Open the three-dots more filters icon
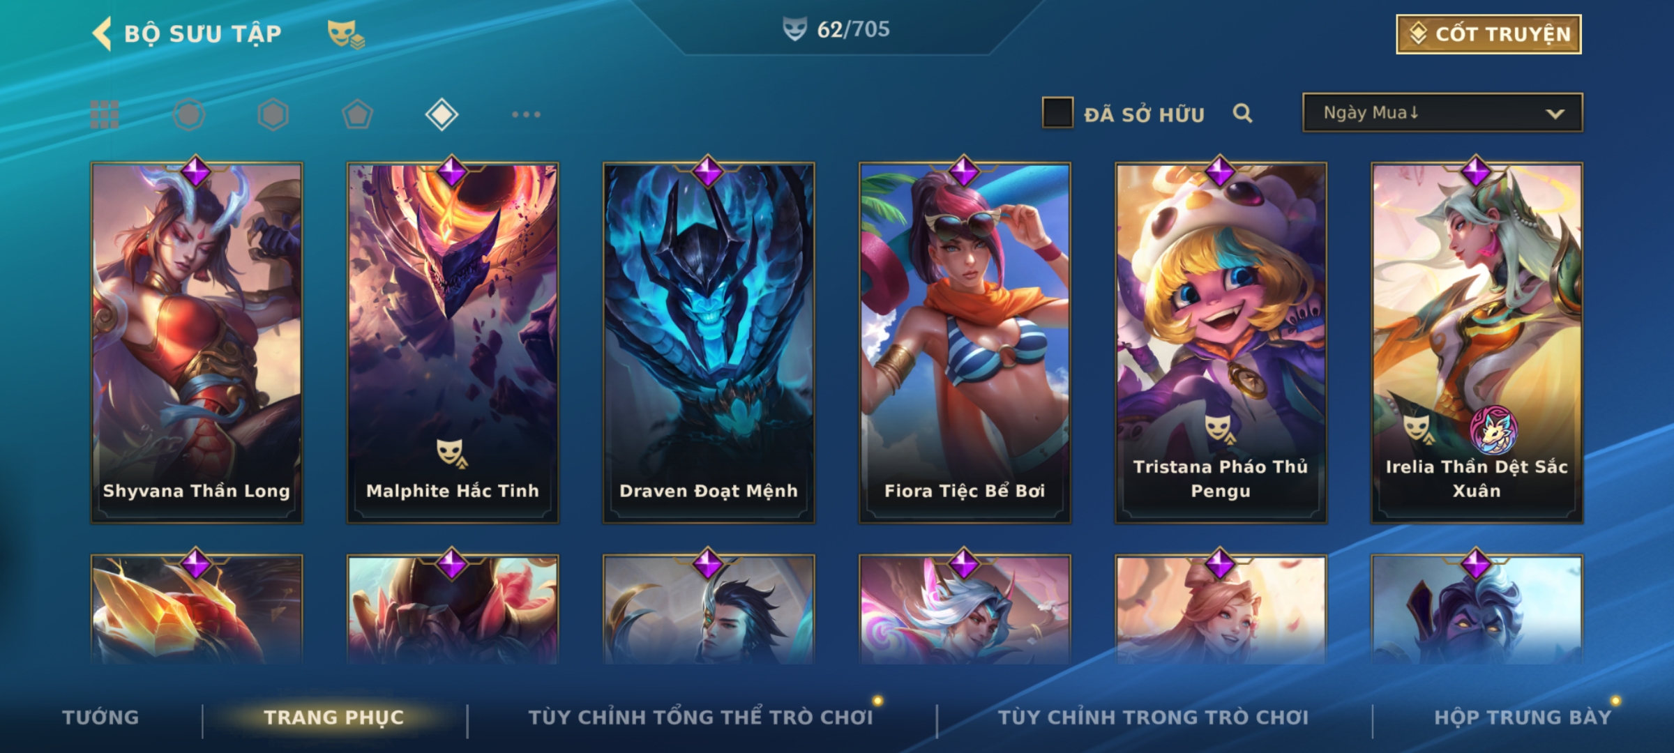 tap(526, 114)
